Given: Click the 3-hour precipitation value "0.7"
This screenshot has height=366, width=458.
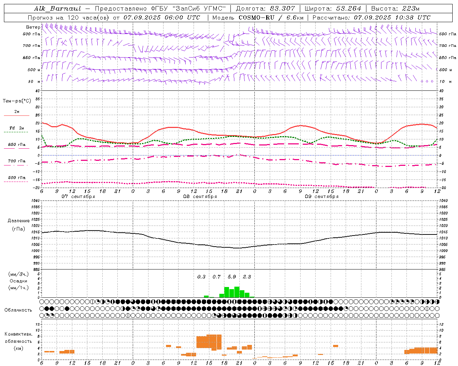Looking at the screenshot, I should click(x=216, y=277).
